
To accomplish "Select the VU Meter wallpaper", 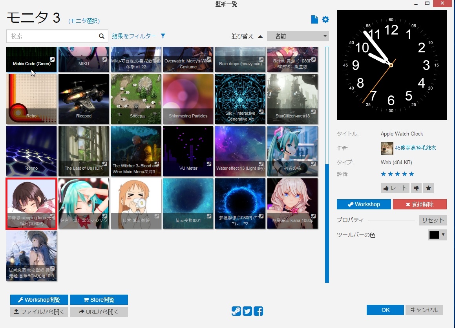I will pyautogui.click(x=188, y=151).
